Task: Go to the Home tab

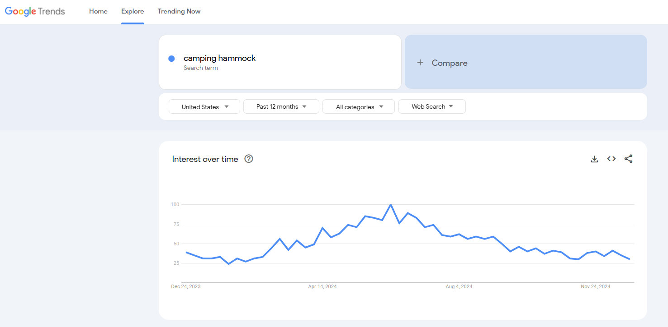Action: click(98, 11)
